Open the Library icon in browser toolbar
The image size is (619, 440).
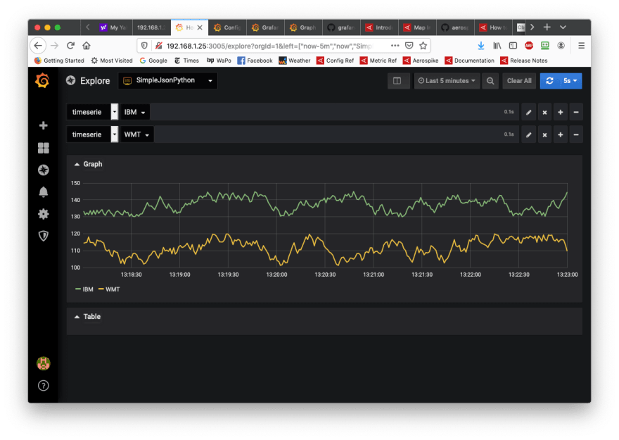pyautogui.click(x=497, y=46)
